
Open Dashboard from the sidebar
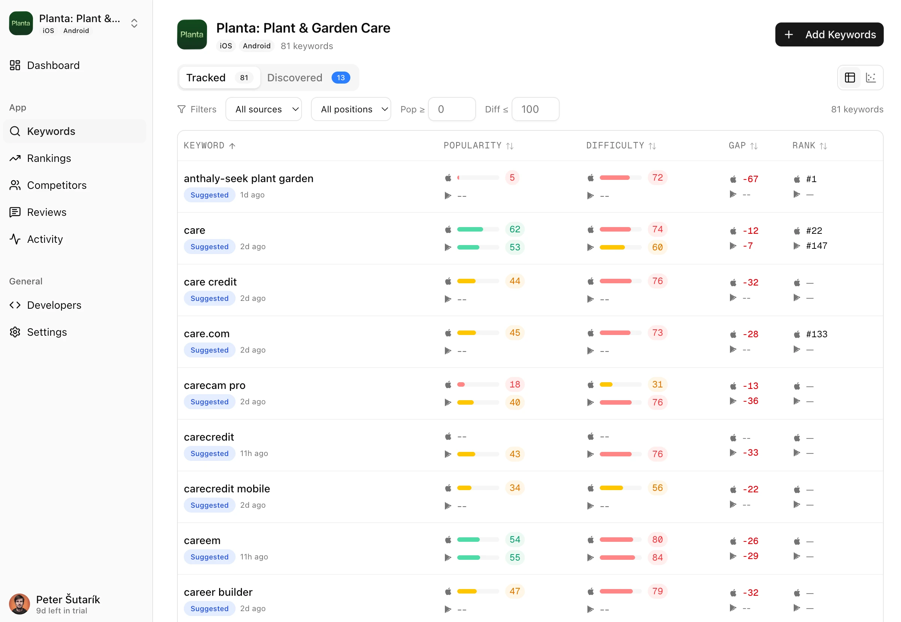pos(53,65)
